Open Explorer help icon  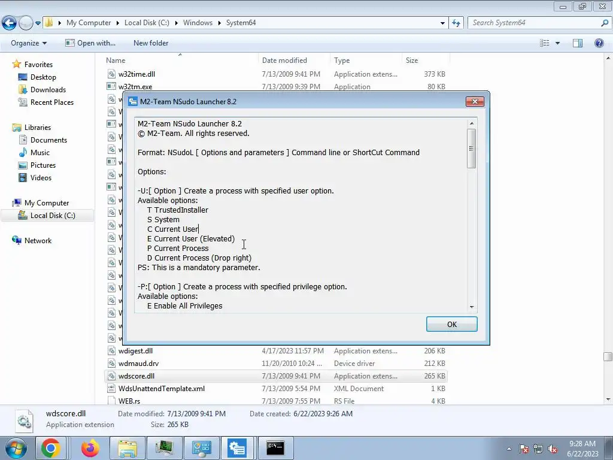tap(599, 43)
